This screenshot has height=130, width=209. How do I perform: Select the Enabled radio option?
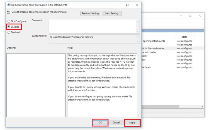13,27
